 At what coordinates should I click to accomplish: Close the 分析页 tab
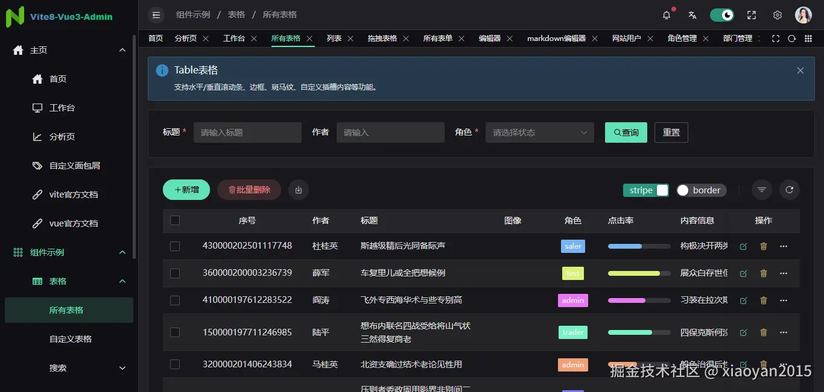[206, 38]
